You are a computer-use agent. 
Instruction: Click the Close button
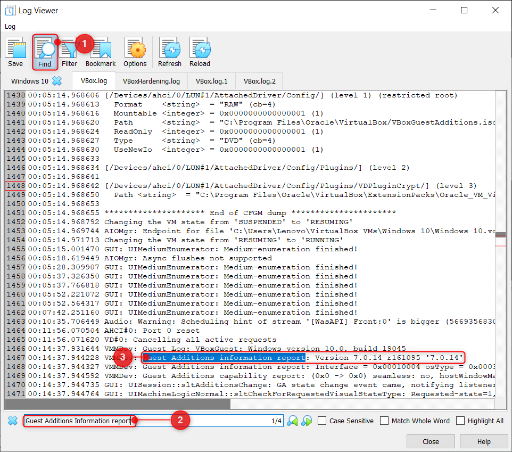tap(431, 441)
